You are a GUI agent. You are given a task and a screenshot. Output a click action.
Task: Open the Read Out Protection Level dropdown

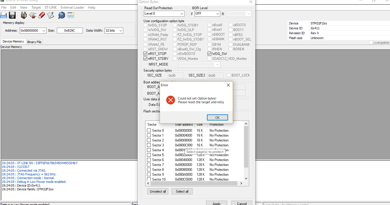[x=164, y=14]
